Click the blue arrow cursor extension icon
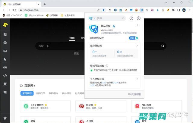 157,10
